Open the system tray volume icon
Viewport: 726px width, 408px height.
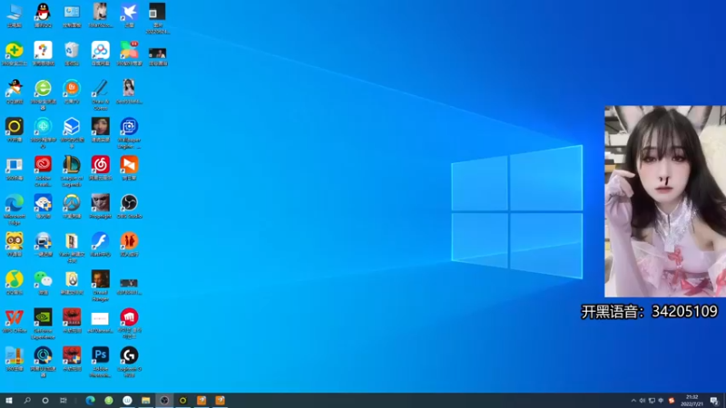pos(643,401)
